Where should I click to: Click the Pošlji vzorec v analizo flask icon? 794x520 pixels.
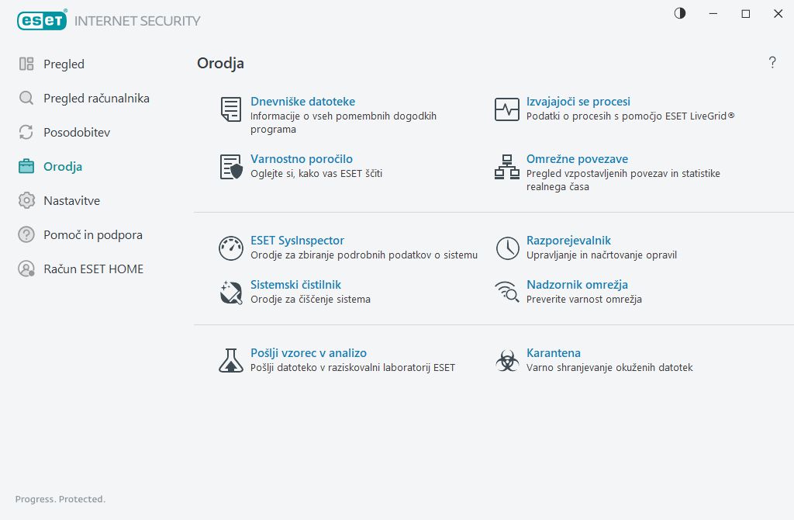[231, 360]
